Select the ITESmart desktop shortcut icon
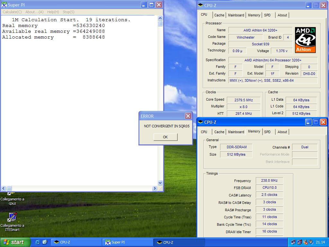329x247 pixels. tap(13, 217)
